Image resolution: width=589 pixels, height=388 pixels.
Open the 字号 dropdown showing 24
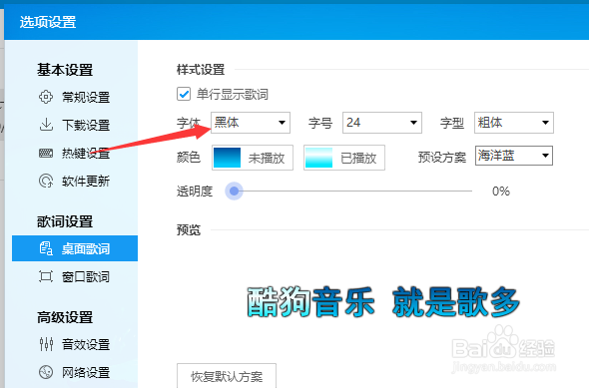[x=382, y=123]
